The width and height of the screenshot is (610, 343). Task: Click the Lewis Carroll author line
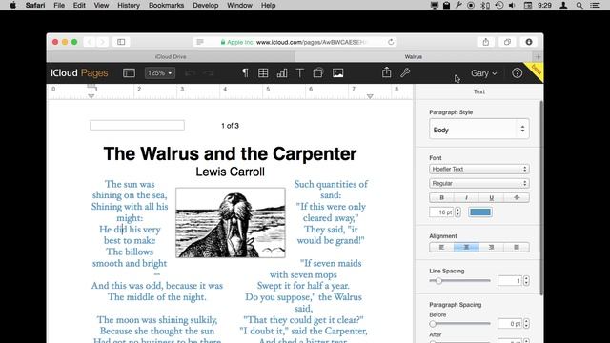230,171
